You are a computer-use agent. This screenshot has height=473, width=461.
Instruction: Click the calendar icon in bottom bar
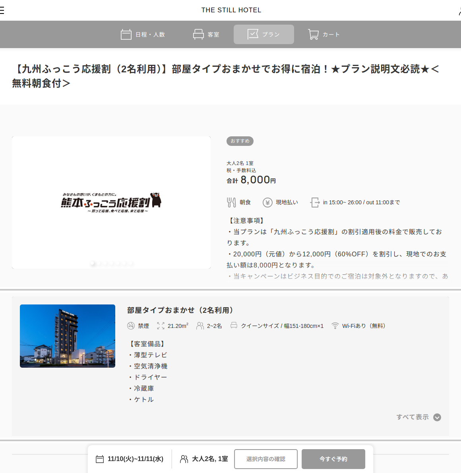point(100,459)
